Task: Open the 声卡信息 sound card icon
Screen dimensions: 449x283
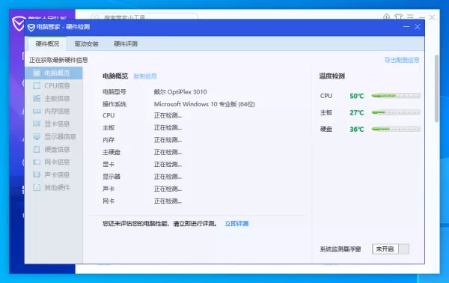Action: pos(37,174)
